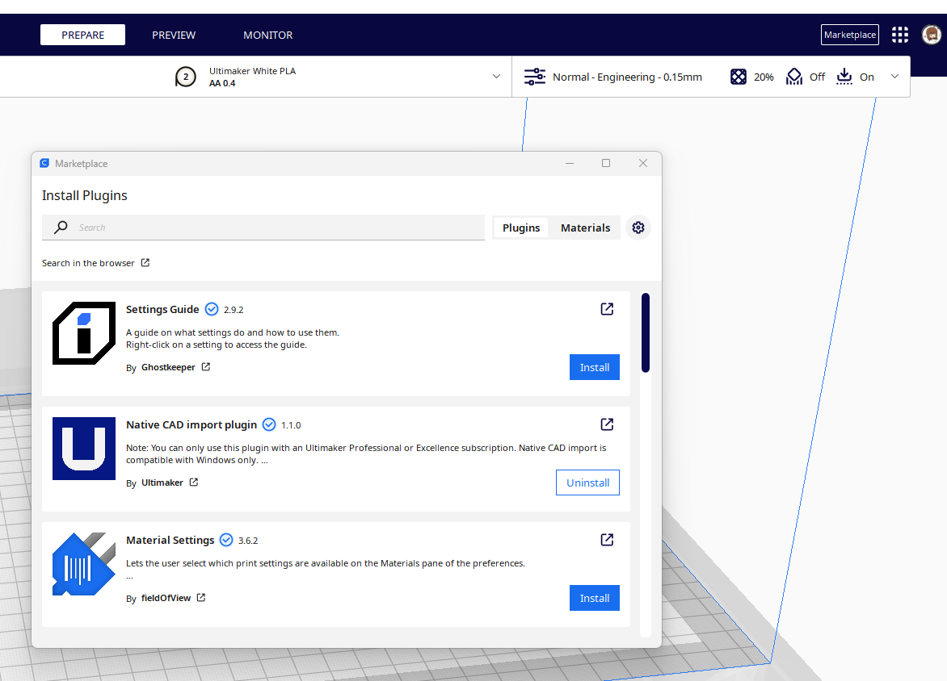Open Native CAD import plugin page externally
Viewport: 947px width, 681px height.
tap(607, 424)
